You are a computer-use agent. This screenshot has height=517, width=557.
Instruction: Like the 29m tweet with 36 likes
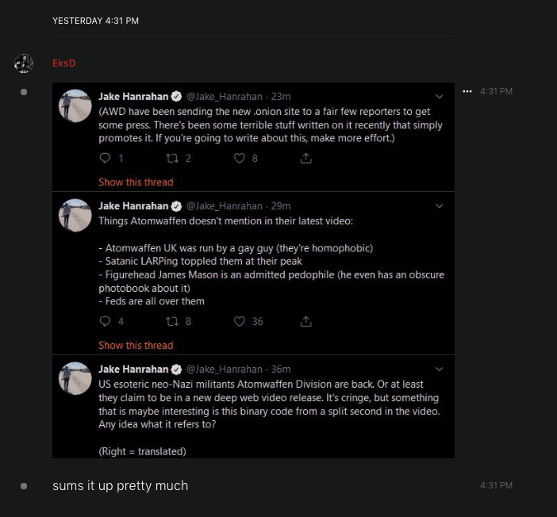(239, 322)
